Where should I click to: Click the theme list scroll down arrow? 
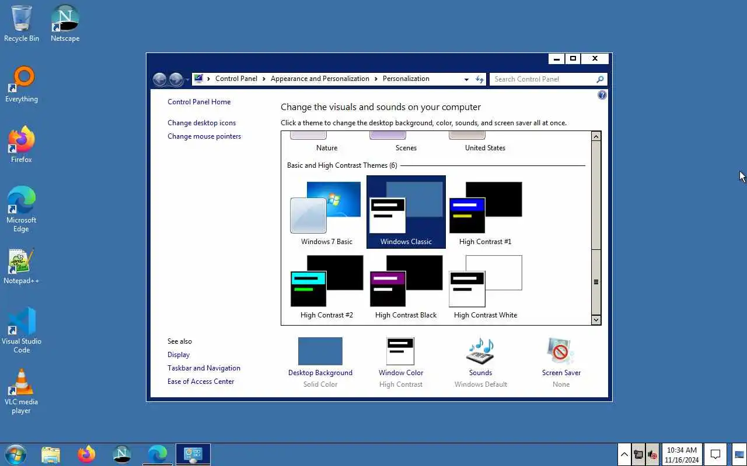click(x=596, y=320)
